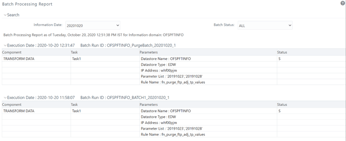Click Parameter List row in PurgeBatch table
The height and width of the screenshot is (141, 346).
pyautogui.click(x=172, y=76)
